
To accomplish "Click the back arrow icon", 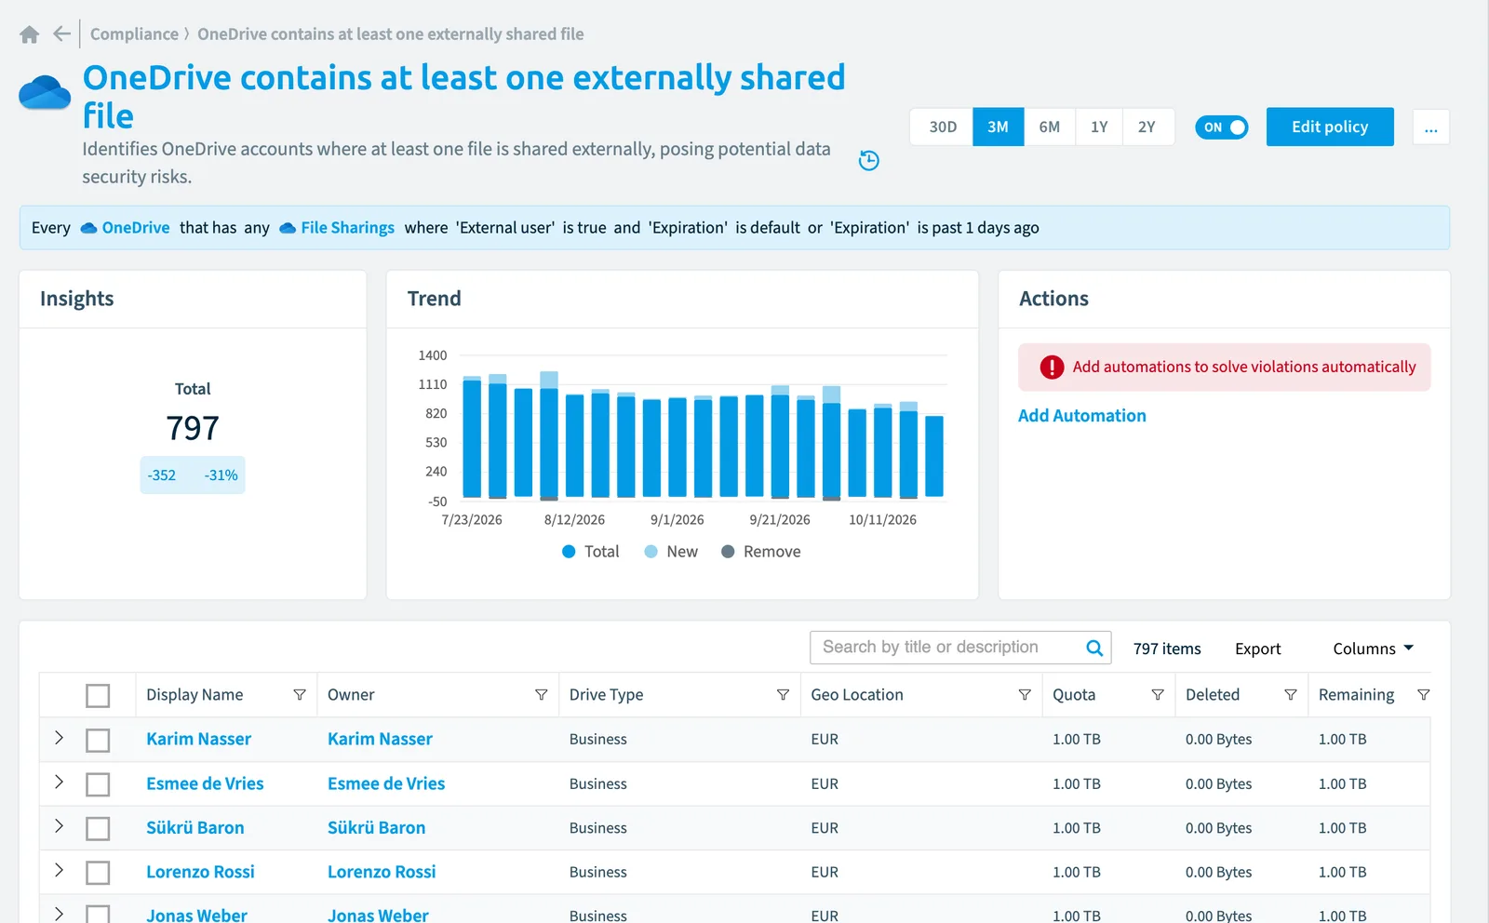I will (x=61, y=34).
